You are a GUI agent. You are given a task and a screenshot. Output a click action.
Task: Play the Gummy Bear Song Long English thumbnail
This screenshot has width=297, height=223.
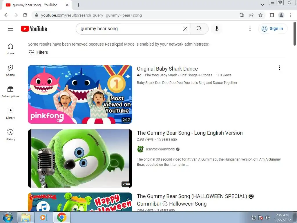tap(80, 159)
